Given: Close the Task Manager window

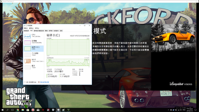Looking at the screenshot, I should pyautogui.click(x=89, y=25).
